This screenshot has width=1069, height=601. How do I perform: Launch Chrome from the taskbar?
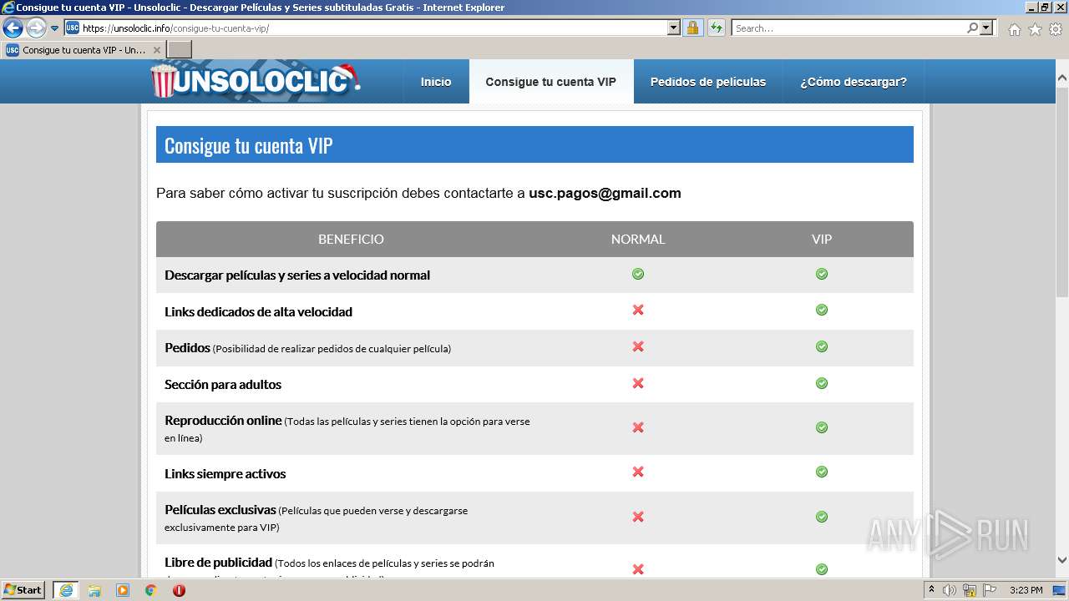150,590
